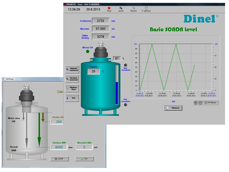This screenshot has height=172, width=229.
Task: Click the displayed time 12:36:29
Action: (74, 9)
